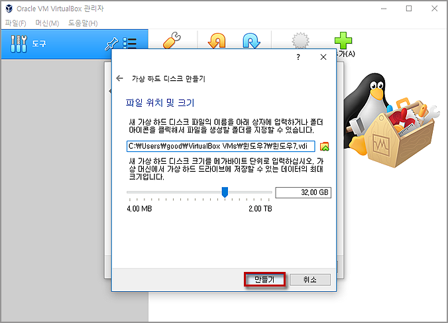This screenshot has height=323, width=448.
Task: Open the 머신(M) menu
Action: tap(47, 23)
